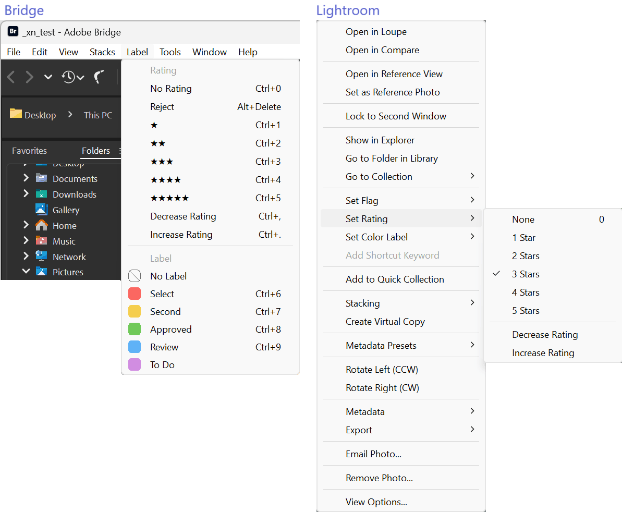Open the recent files clock icon
The width and height of the screenshot is (622, 512).
click(x=69, y=77)
